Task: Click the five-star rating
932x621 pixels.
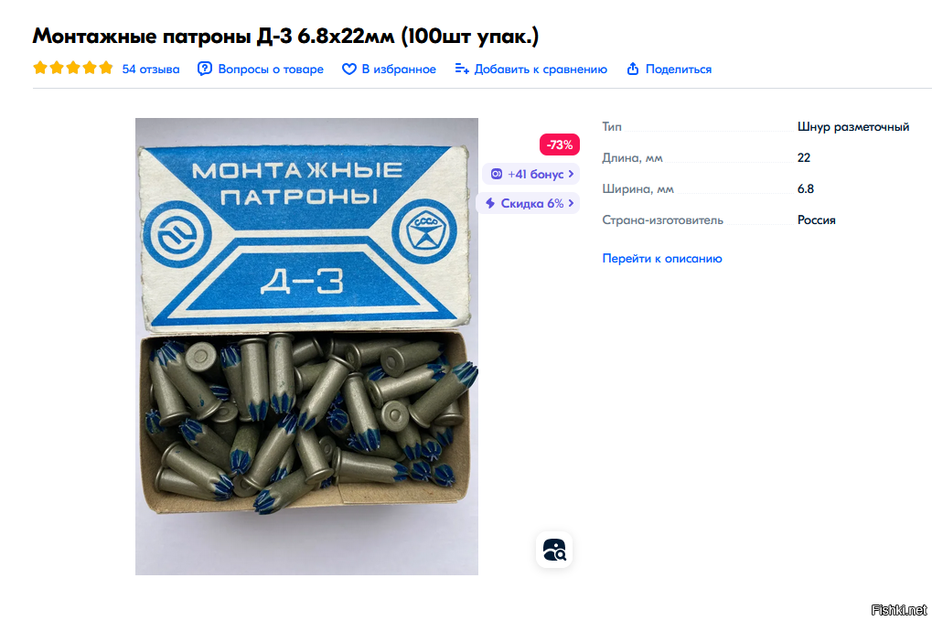Action: pos(73,68)
